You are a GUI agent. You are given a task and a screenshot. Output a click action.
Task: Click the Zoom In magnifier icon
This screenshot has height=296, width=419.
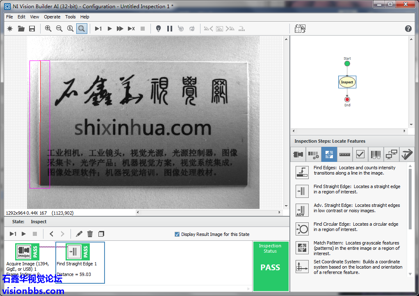(48, 29)
